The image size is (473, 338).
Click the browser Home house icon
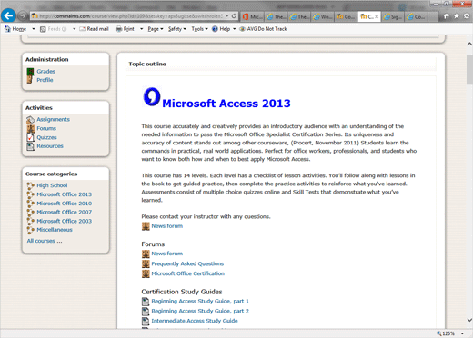click(x=446, y=16)
